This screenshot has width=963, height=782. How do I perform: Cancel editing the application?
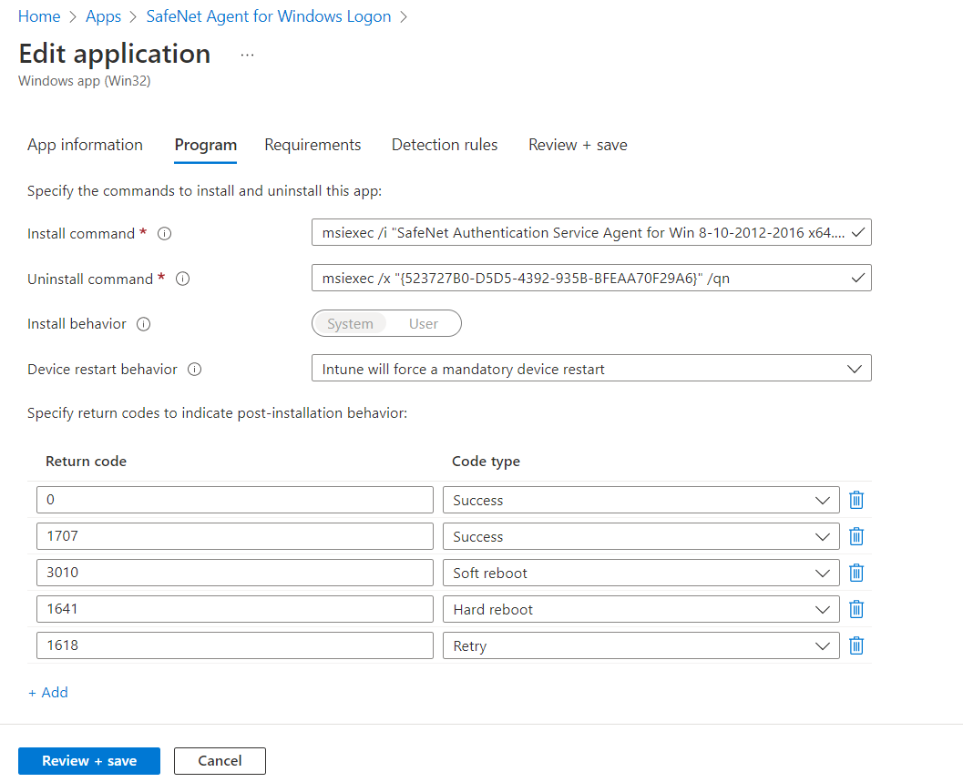coord(220,761)
